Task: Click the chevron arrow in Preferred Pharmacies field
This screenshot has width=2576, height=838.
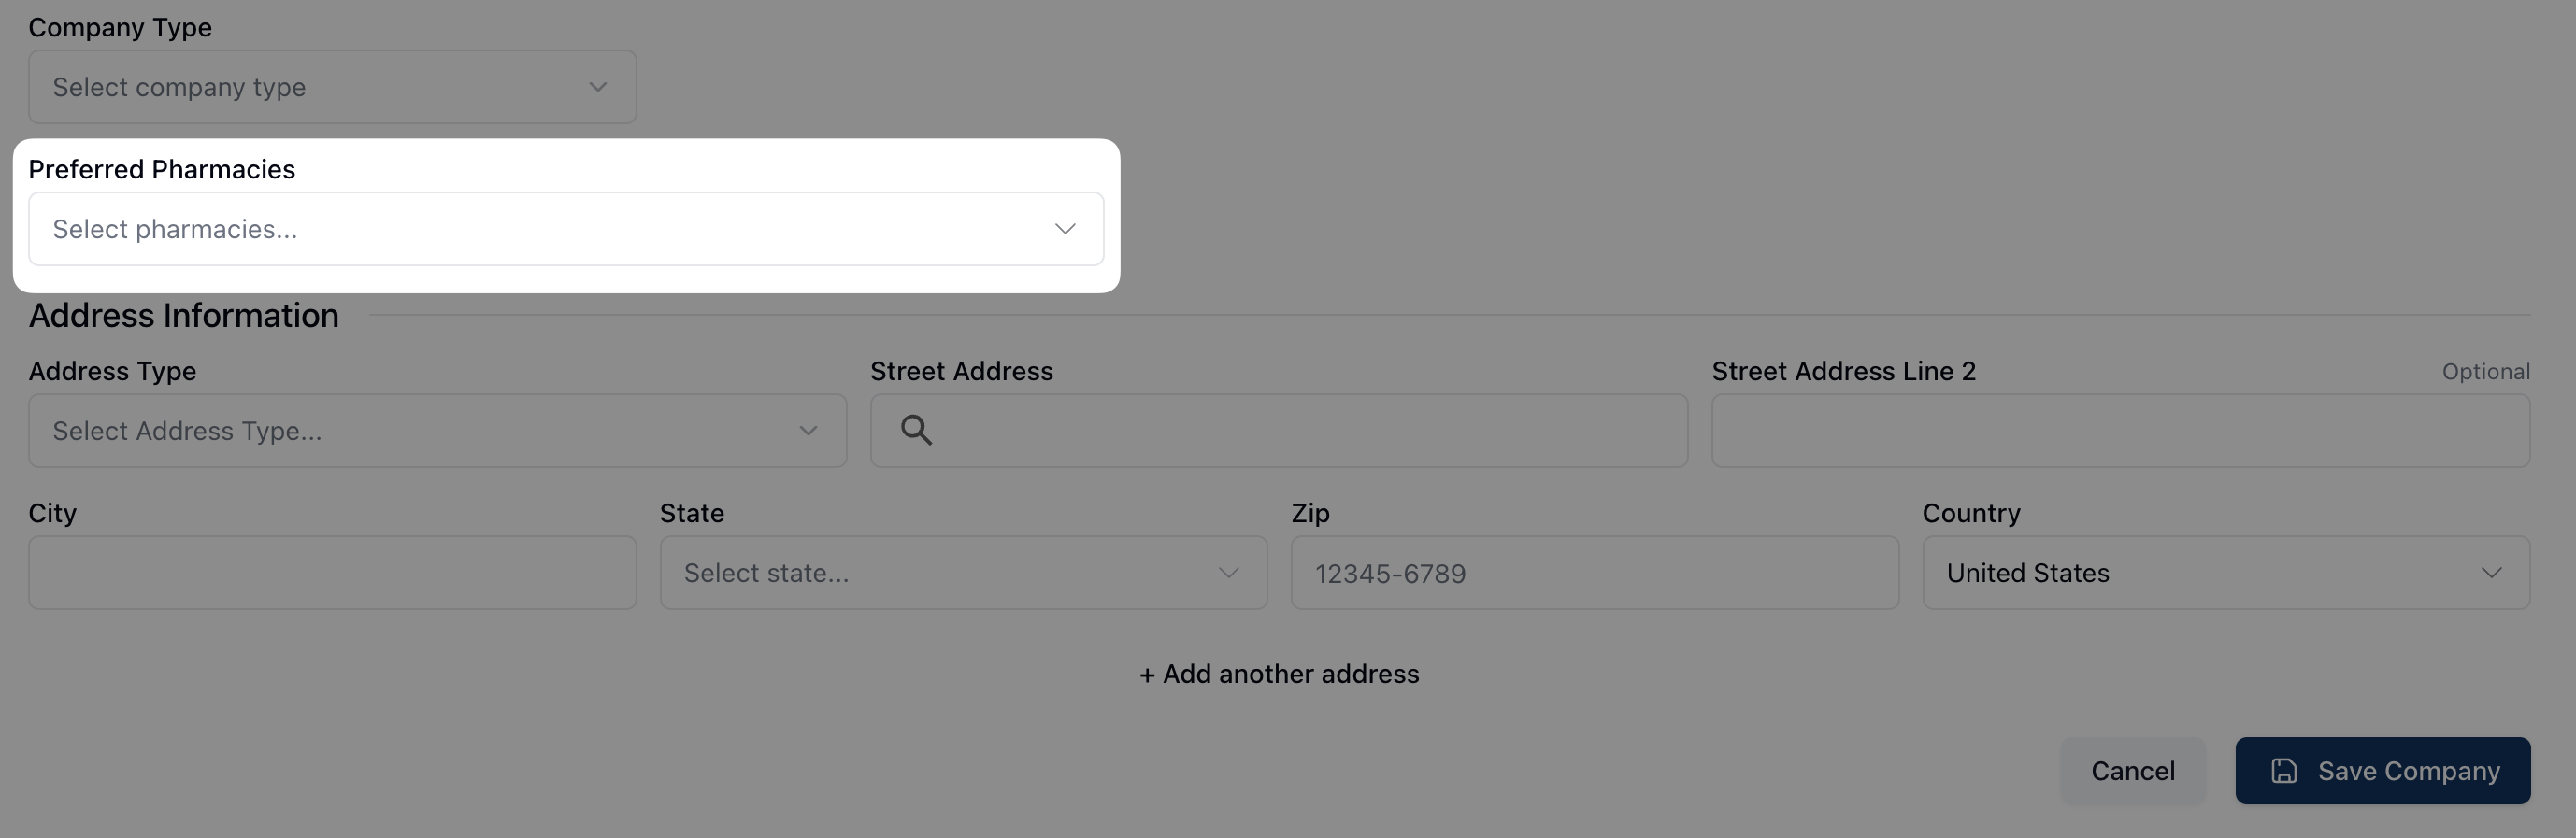Action: point(1065,229)
